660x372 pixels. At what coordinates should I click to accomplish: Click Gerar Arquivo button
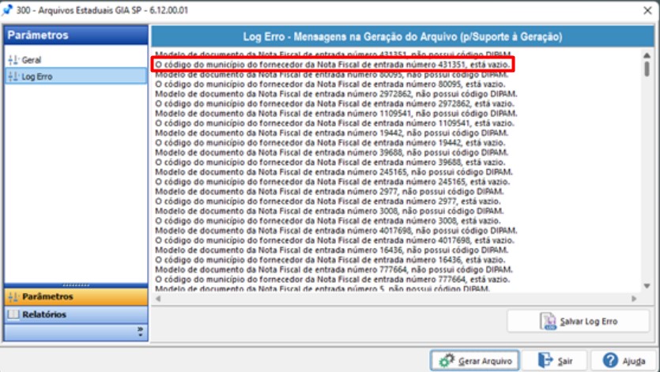pyautogui.click(x=475, y=361)
